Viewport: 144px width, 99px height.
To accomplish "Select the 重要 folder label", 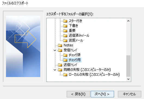I will tap(72, 31).
